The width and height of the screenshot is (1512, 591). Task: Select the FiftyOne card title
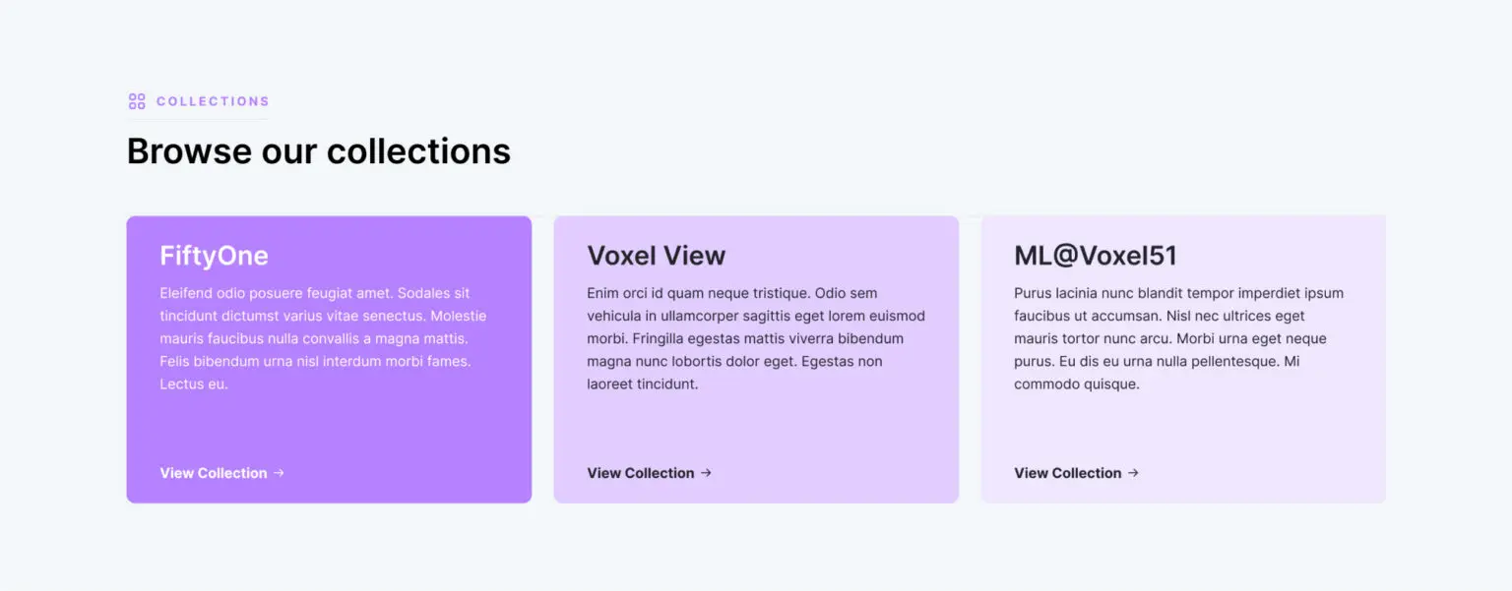pos(214,256)
